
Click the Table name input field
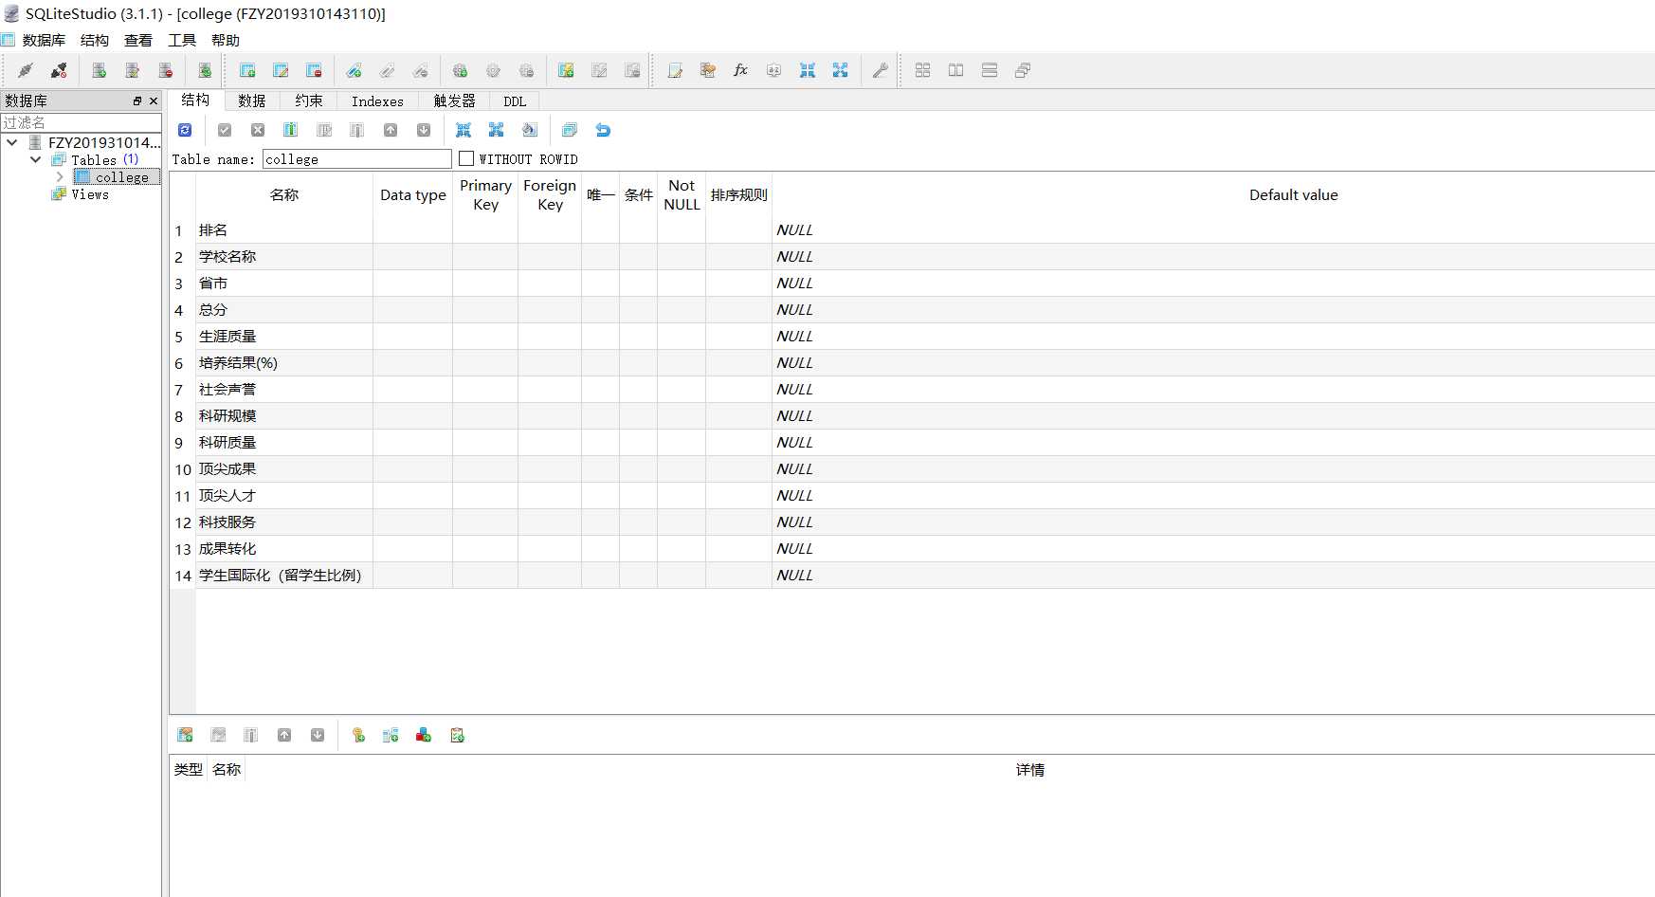coord(356,159)
